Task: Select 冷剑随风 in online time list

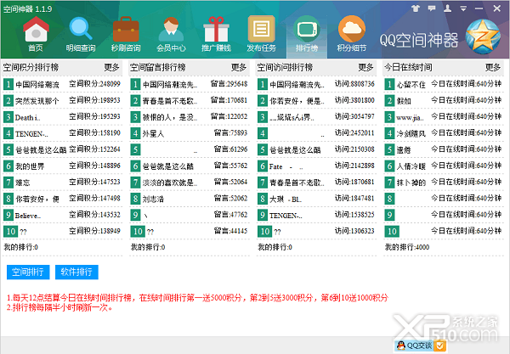Action: pos(411,133)
